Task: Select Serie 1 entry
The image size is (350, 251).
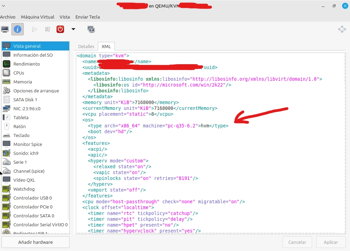Action: [35, 162]
